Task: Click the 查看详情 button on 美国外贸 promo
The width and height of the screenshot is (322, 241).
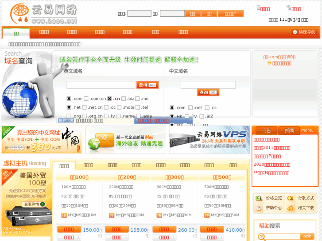Action: pos(34,204)
